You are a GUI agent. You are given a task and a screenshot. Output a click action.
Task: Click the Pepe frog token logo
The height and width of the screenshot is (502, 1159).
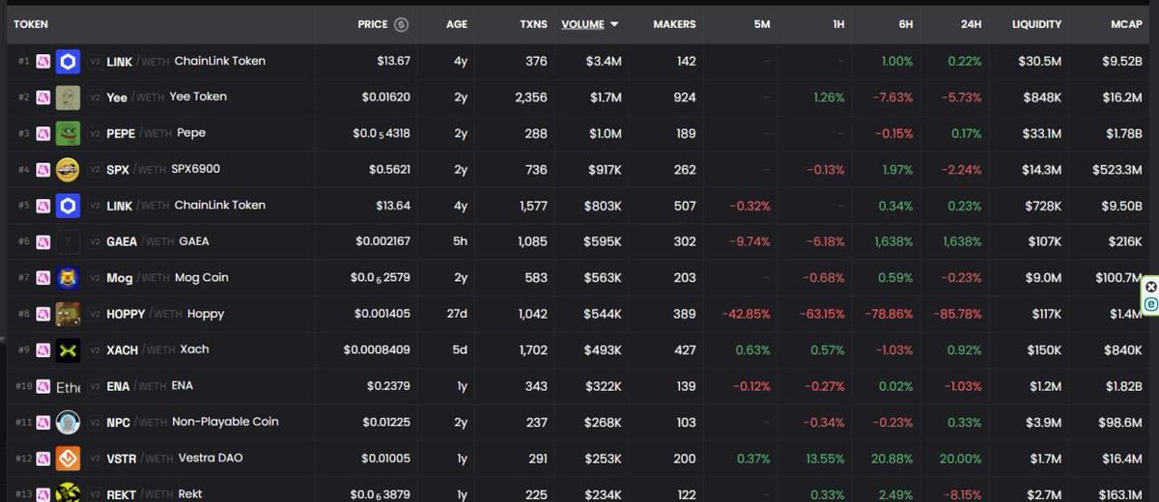click(68, 133)
